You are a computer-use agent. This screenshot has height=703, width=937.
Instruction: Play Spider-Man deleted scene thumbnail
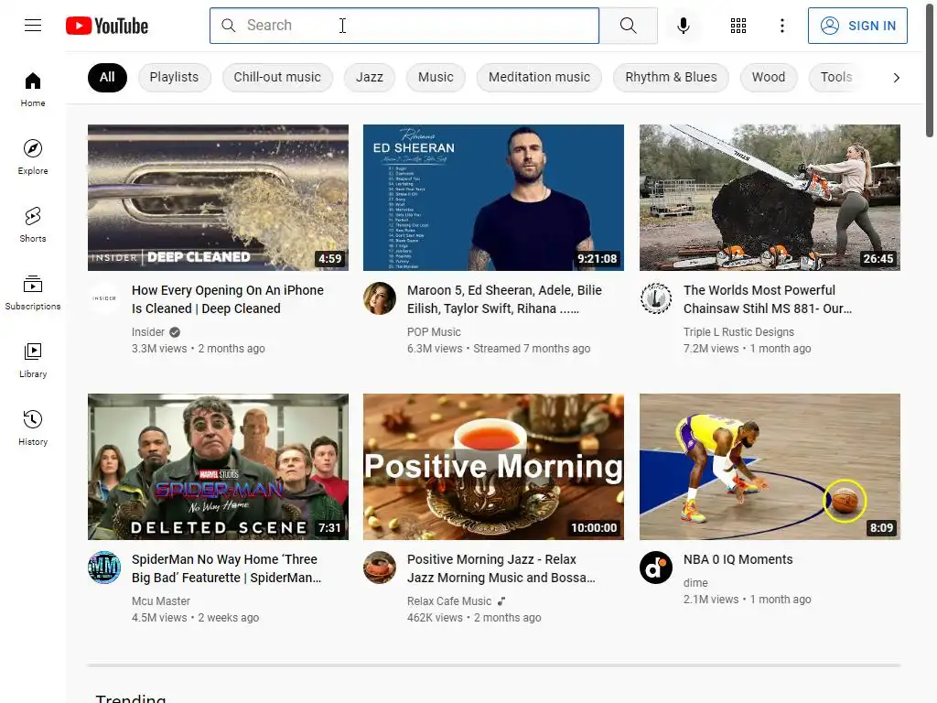coord(218,466)
